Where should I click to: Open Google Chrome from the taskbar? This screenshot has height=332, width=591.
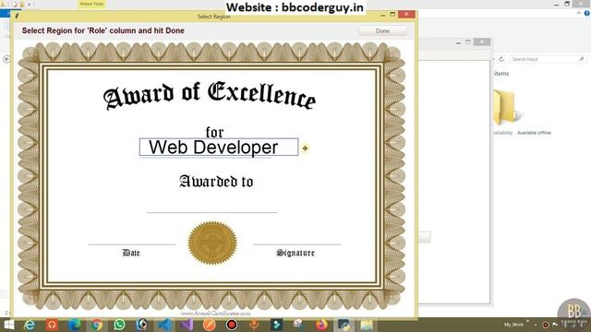click(x=97, y=325)
